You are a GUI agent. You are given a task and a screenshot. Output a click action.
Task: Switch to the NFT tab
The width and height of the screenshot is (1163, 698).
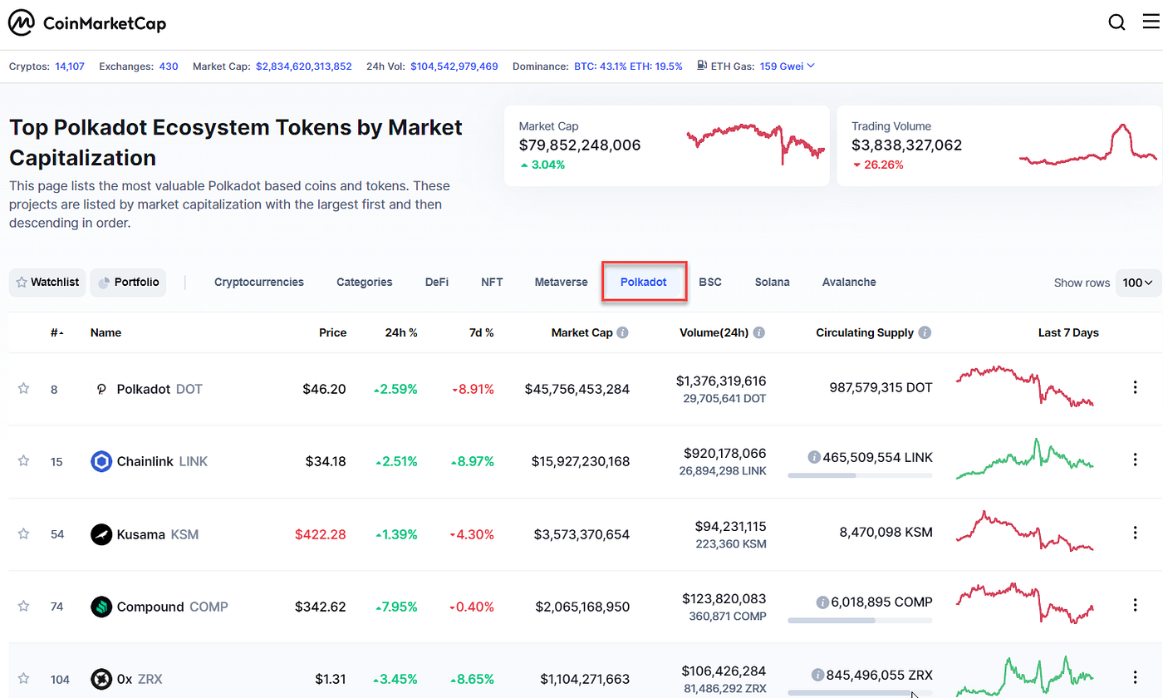tap(492, 283)
